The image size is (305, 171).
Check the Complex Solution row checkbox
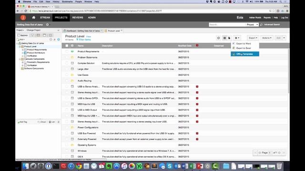[x=67, y=63]
